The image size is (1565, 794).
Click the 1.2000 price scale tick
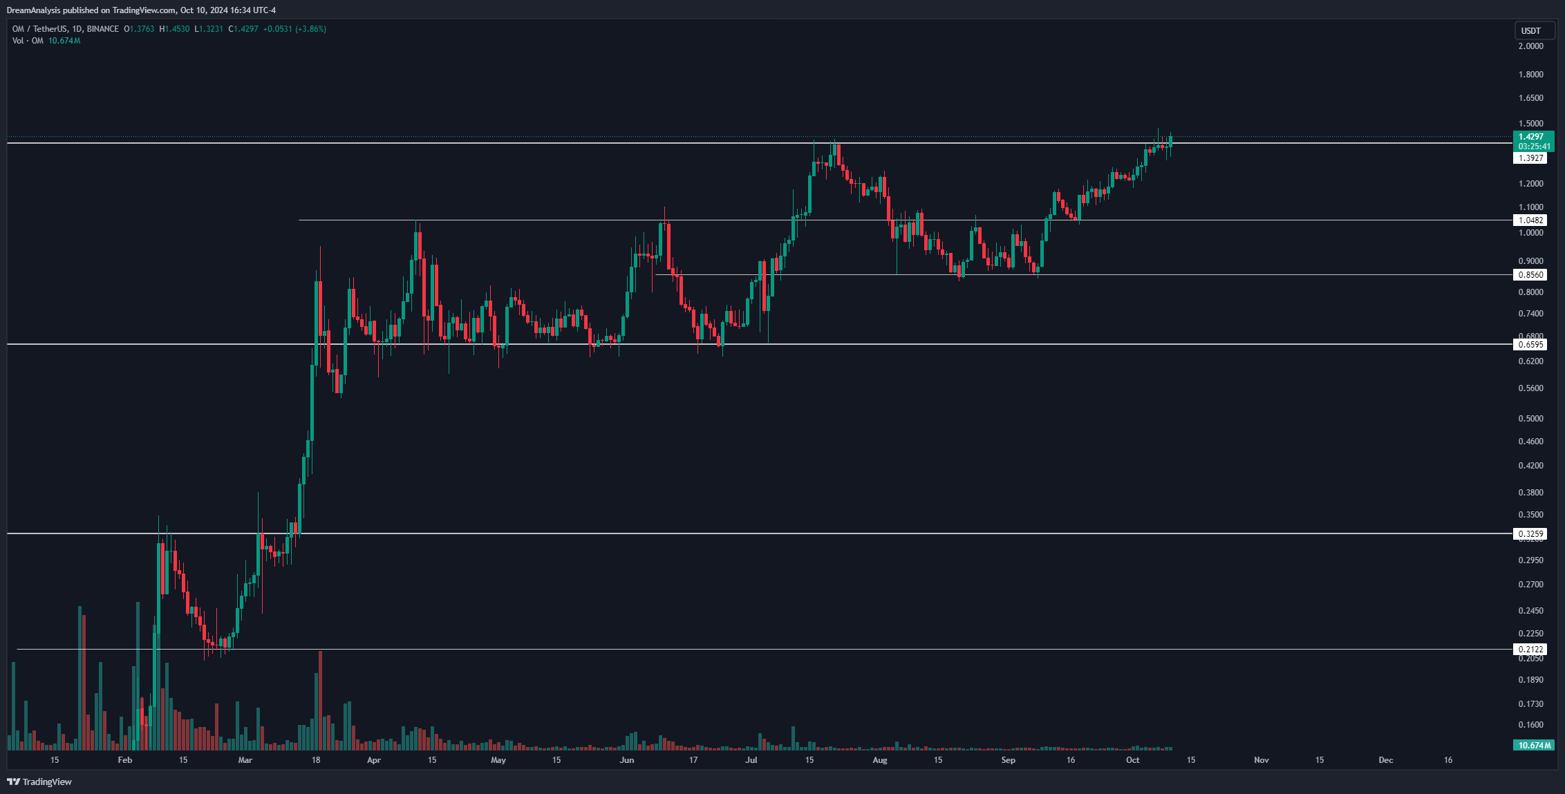coord(1530,184)
